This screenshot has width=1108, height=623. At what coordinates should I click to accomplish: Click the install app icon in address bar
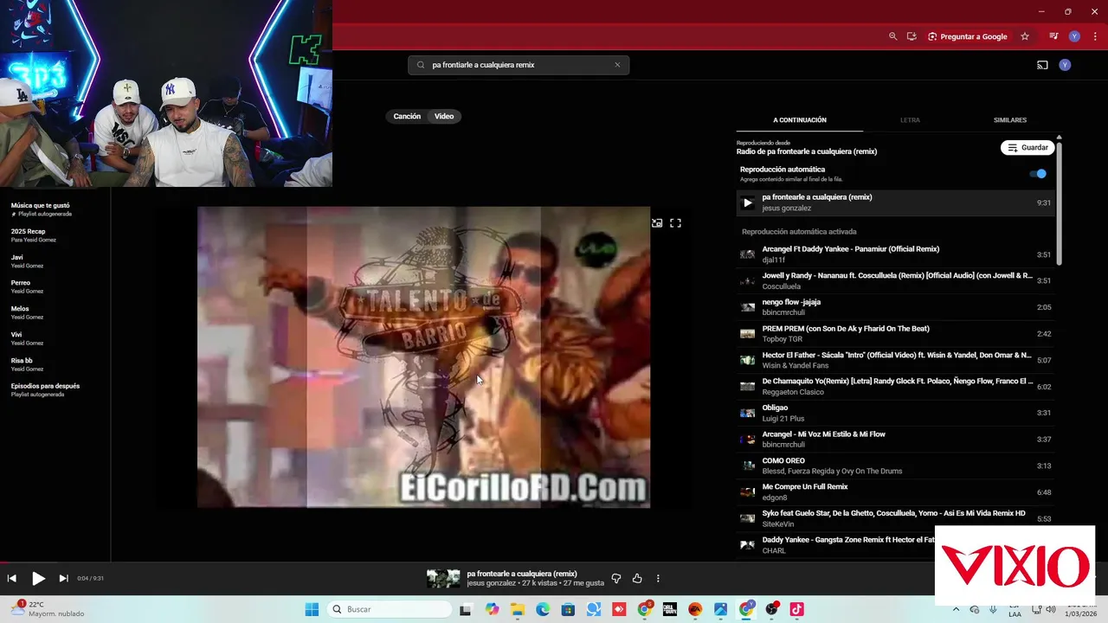coord(912,36)
